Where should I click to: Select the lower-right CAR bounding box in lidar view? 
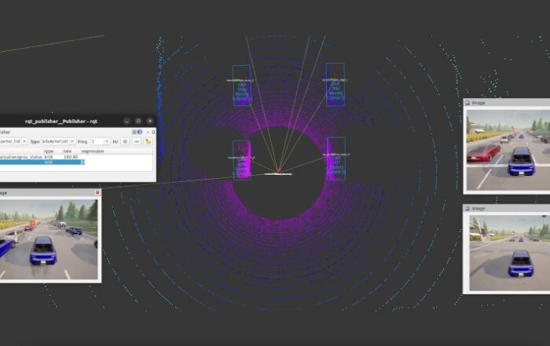pos(336,158)
